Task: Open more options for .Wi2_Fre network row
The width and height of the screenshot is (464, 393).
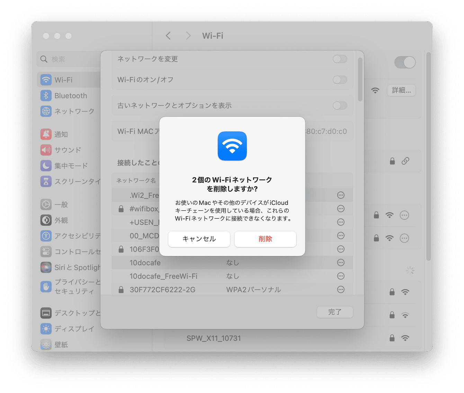Action: 341,195
